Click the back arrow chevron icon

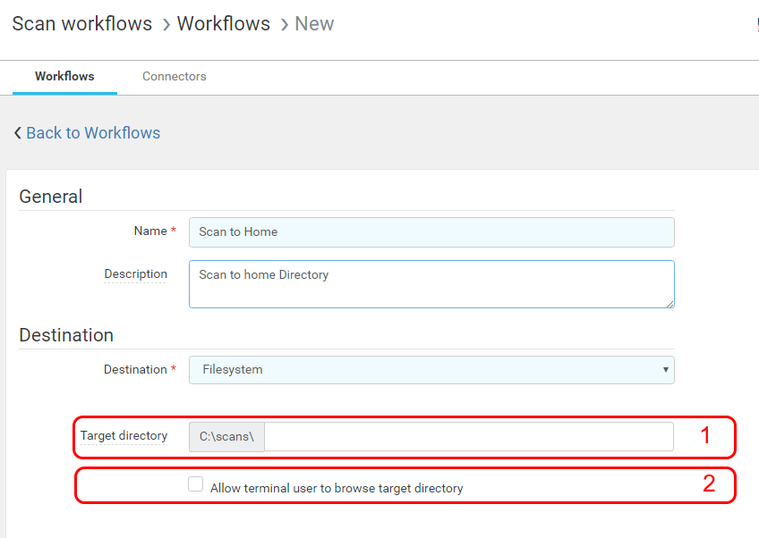coord(18,133)
